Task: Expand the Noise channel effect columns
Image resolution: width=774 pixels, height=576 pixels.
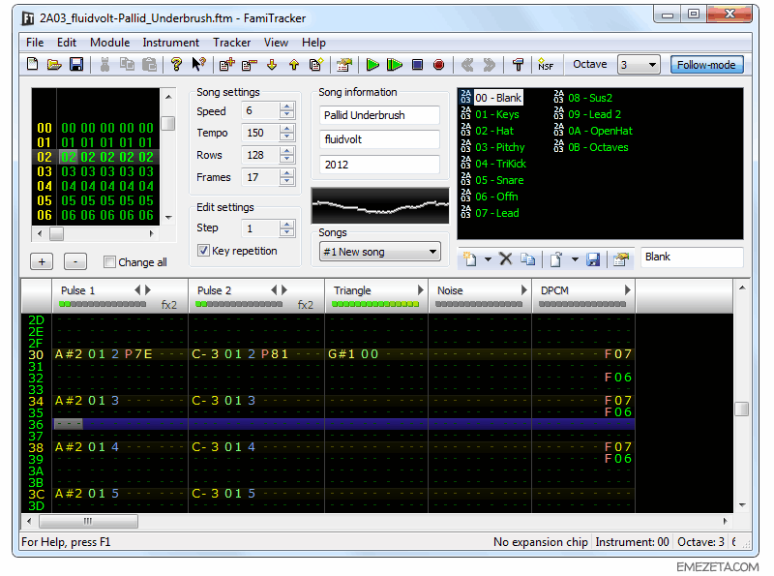Action: 523,290
